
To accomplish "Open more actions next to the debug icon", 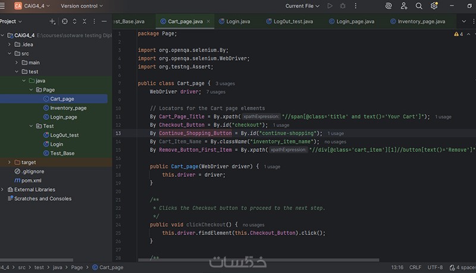I will (355, 6).
